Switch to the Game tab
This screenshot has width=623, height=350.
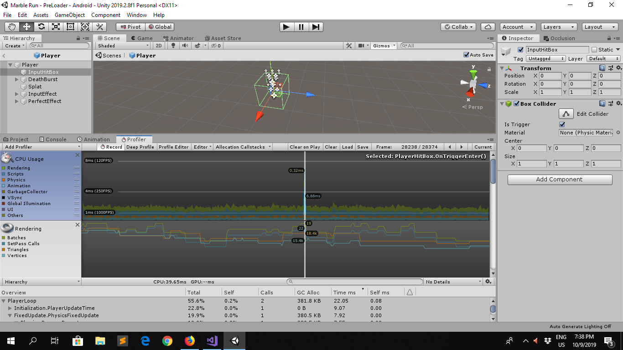coord(141,38)
